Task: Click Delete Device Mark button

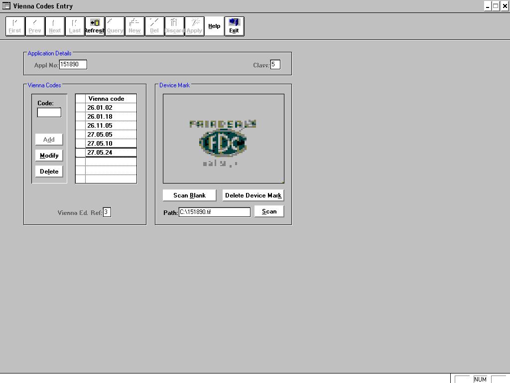Action: [253, 195]
